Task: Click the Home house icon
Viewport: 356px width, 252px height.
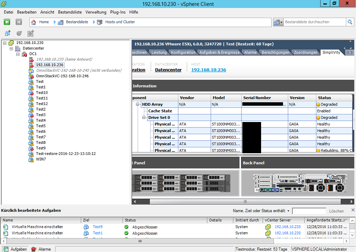Action: point(34,22)
